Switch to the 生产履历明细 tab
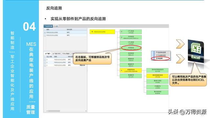 pyautogui.click(x=56, y=53)
